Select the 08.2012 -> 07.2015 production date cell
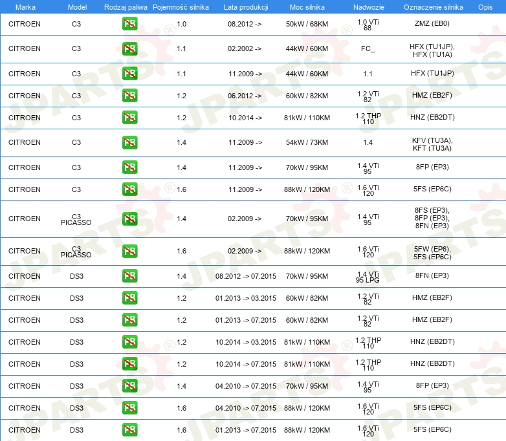The height and width of the screenshot is (441, 506). click(245, 276)
